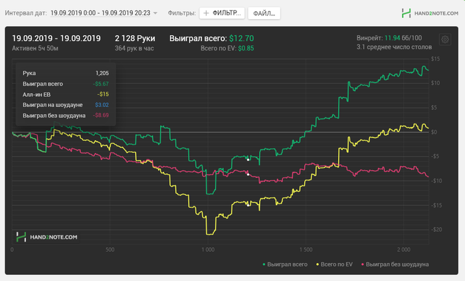The width and height of the screenshot is (465, 281).
Task: Click the x-axis label 1 000
Action: tap(208, 250)
